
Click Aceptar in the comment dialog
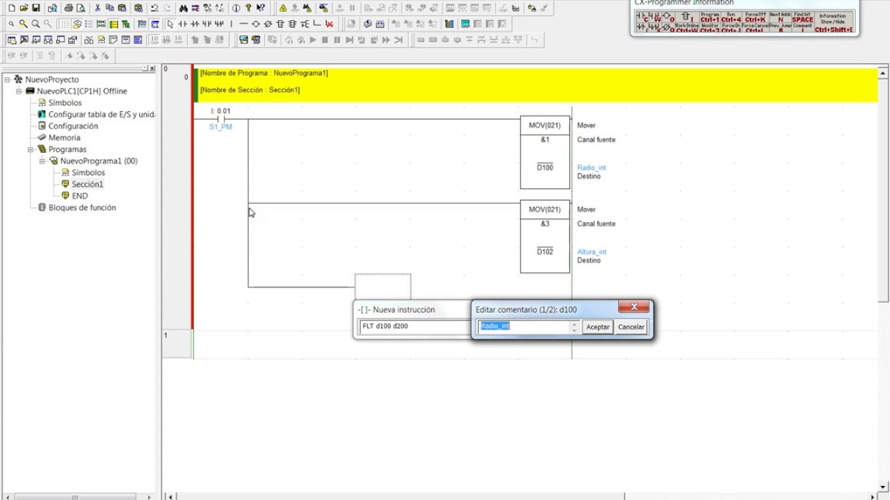[x=597, y=327]
